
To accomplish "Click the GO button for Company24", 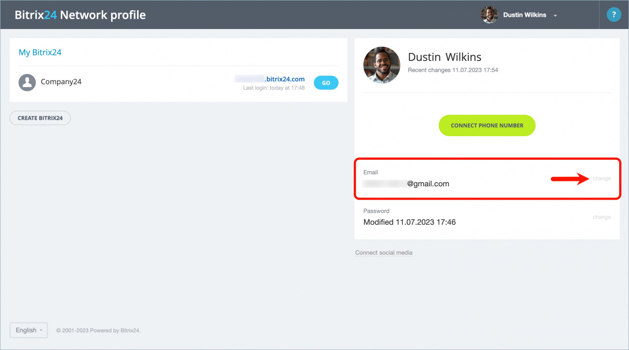I will tap(326, 83).
